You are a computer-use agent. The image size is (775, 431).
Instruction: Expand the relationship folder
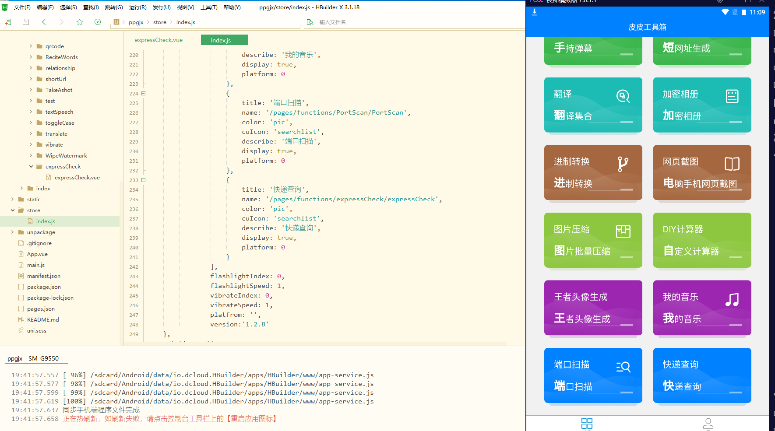click(x=31, y=68)
